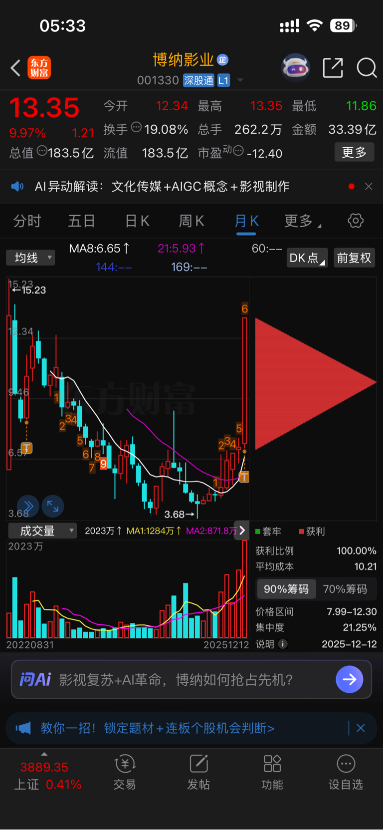Tap the 上证 3889.35 index ticker
The height and width of the screenshot is (830, 383).
coord(48,776)
